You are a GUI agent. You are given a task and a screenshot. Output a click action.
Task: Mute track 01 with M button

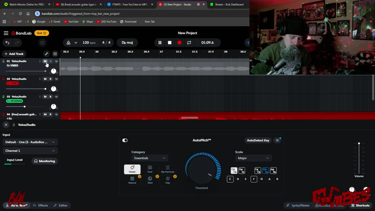[45, 61]
